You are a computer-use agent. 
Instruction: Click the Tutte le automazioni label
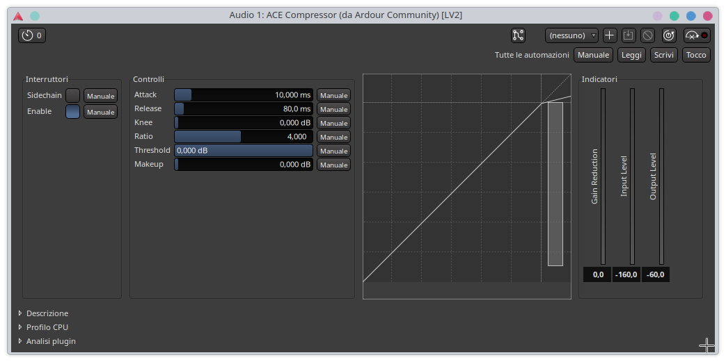coord(532,55)
